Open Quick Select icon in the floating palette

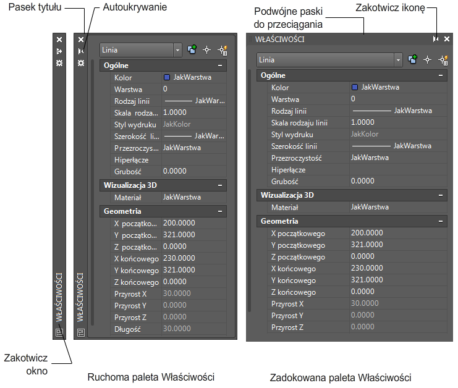pyautogui.click(x=223, y=50)
